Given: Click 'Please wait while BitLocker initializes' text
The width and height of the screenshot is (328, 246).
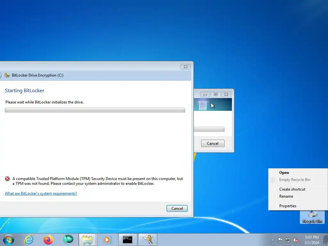Looking at the screenshot, I should click(x=44, y=102).
